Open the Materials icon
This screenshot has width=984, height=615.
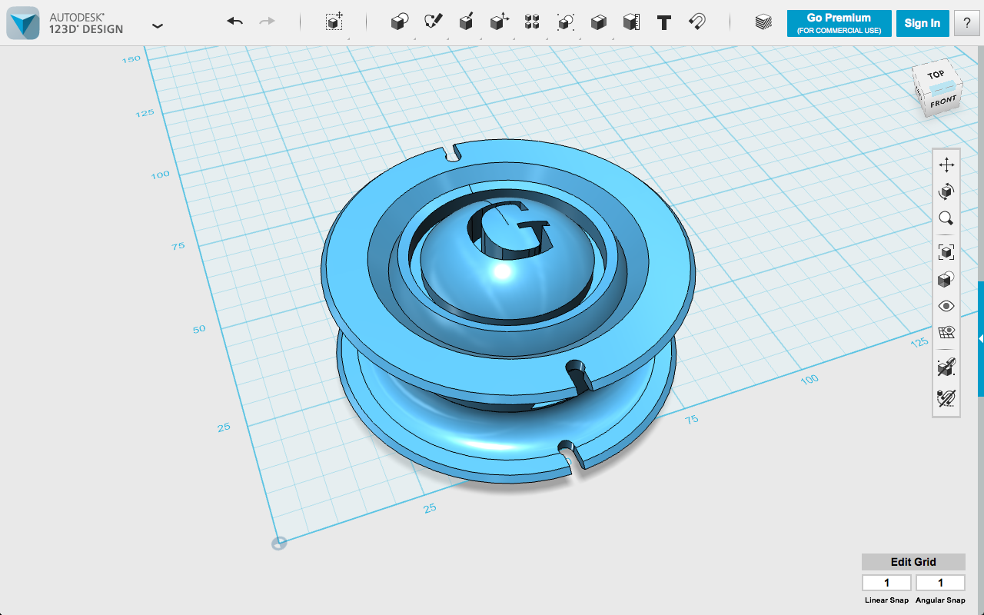[x=763, y=22]
